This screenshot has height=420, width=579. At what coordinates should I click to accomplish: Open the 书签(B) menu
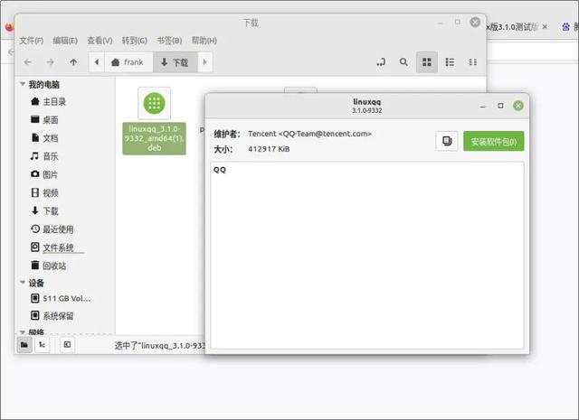(x=169, y=41)
